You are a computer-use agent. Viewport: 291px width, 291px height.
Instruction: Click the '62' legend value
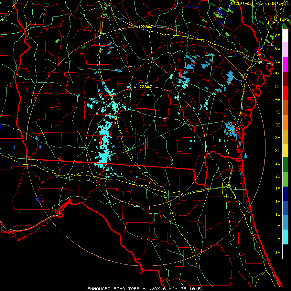tap(278, 48)
